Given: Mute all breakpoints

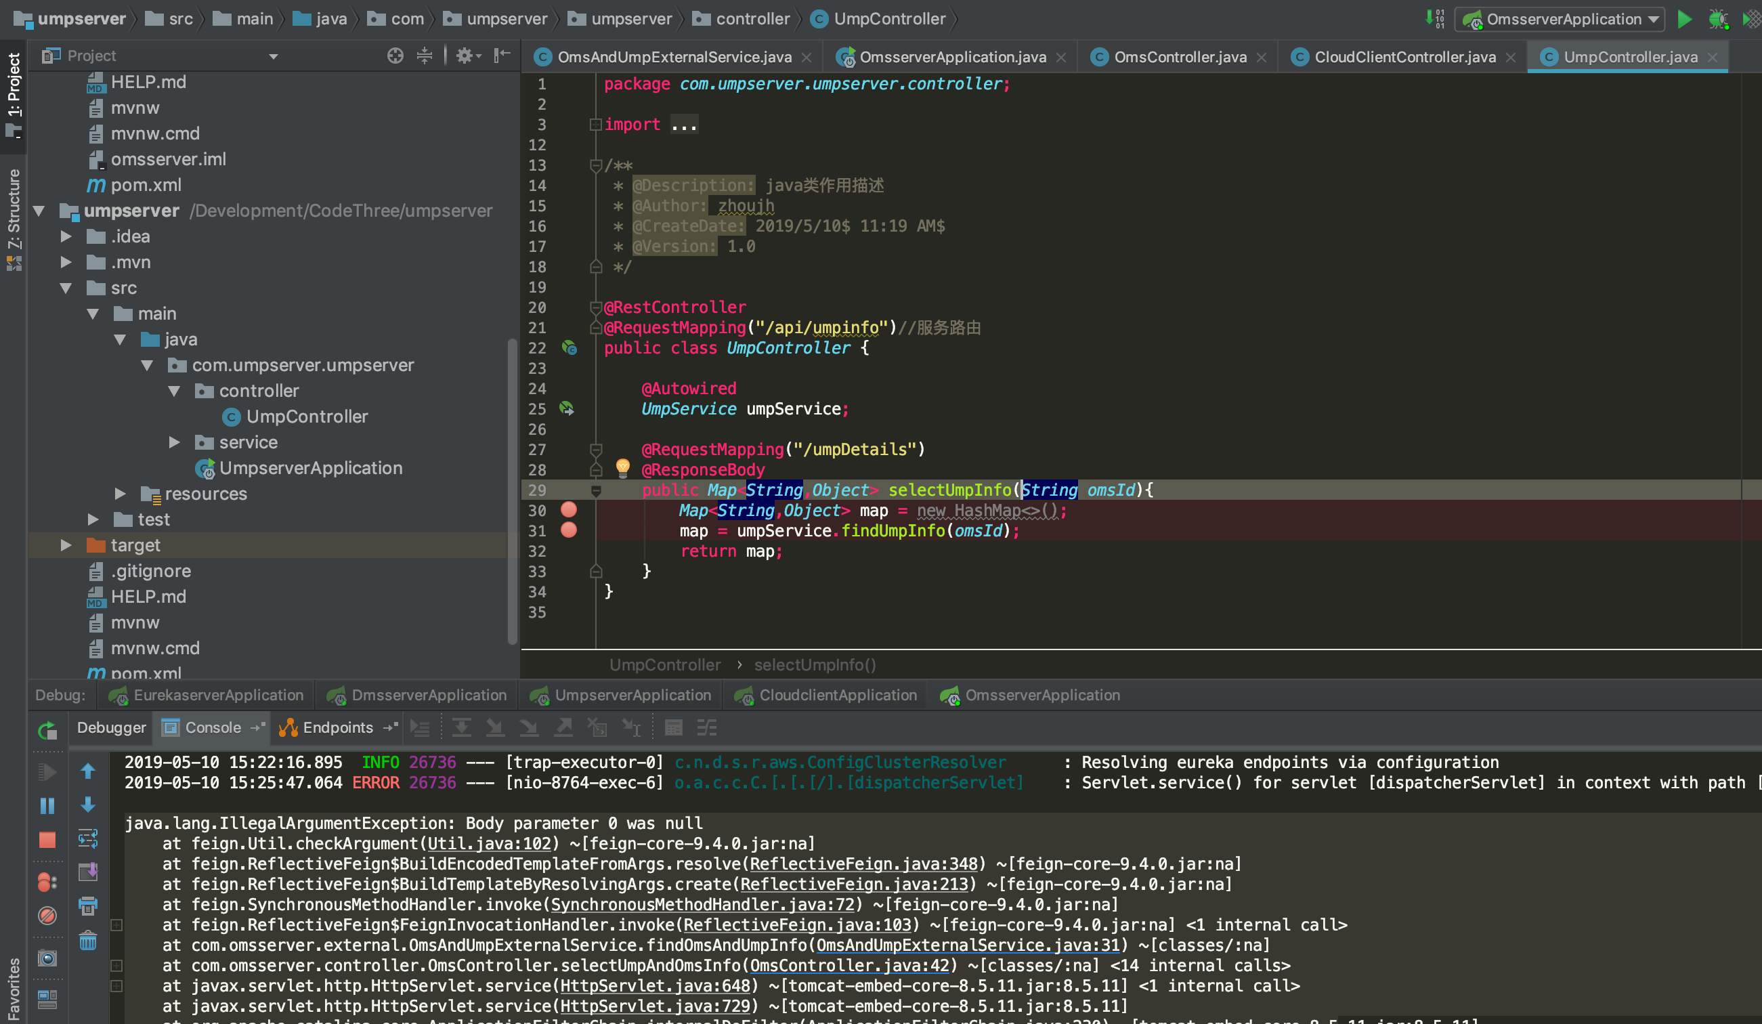Looking at the screenshot, I should 46,916.
